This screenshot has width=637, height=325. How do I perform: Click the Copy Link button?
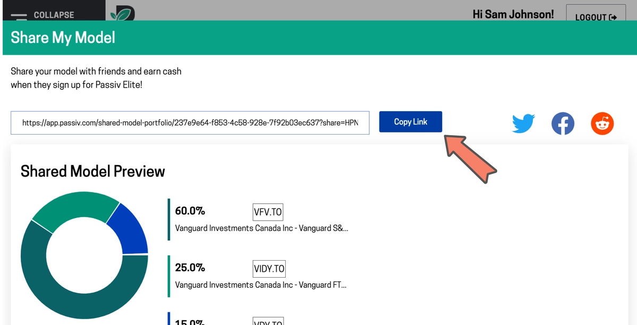point(410,122)
